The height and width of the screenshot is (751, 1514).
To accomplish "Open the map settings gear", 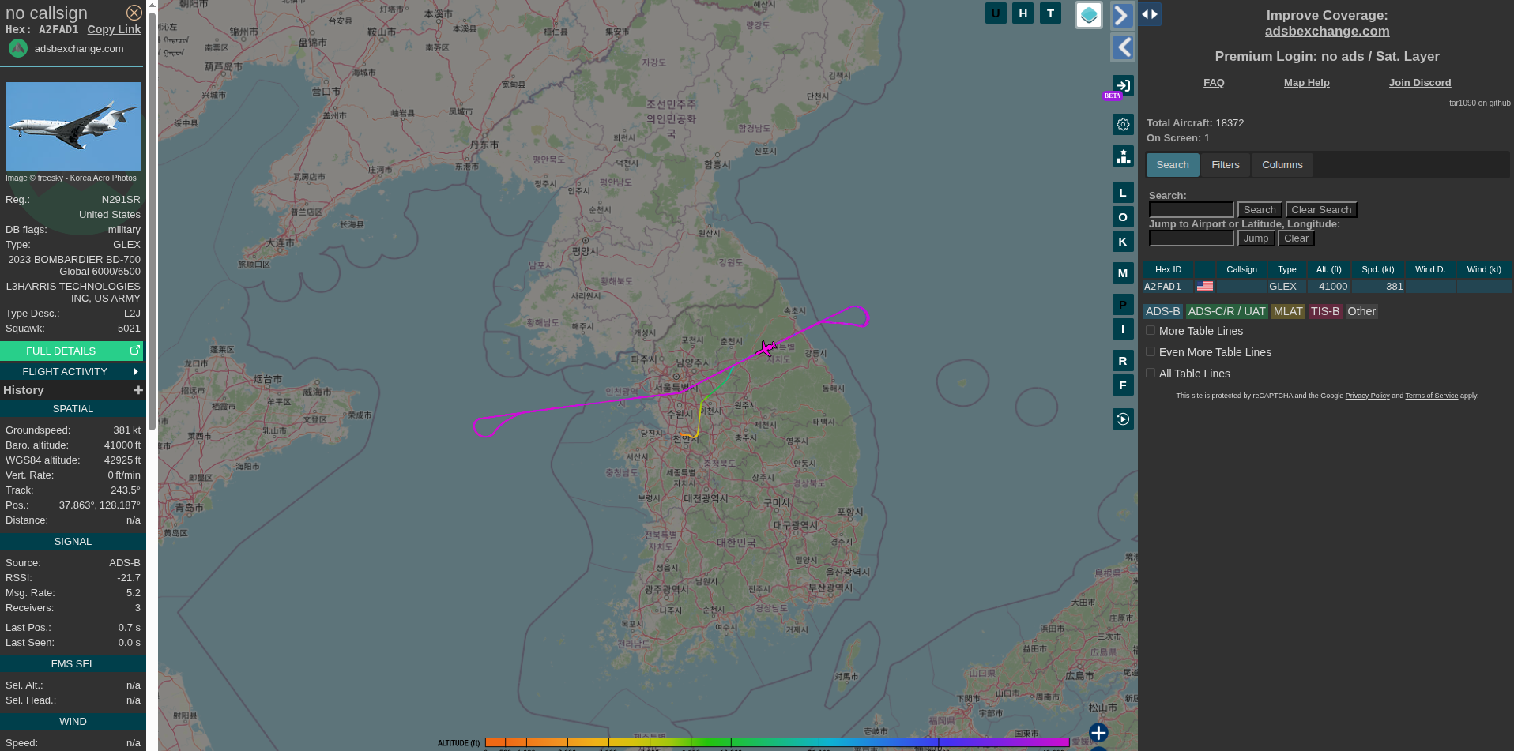I will [1123, 124].
